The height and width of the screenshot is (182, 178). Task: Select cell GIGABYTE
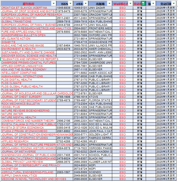tap(28, 42)
